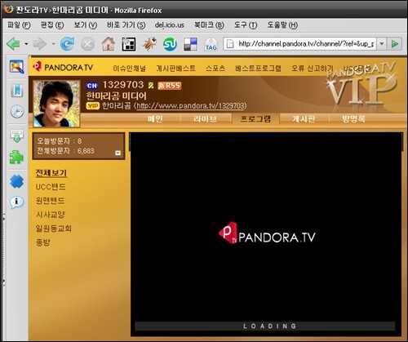Open the 베스트프로그램 link

(258, 69)
